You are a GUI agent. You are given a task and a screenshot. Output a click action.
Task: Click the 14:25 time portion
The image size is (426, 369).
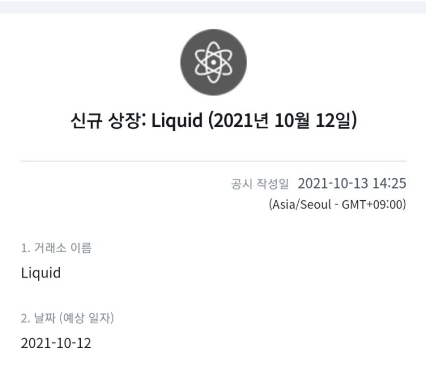pos(389,183)
